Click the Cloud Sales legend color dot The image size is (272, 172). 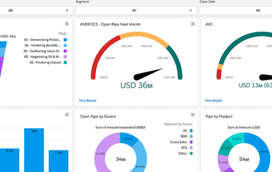click(191, 142)
